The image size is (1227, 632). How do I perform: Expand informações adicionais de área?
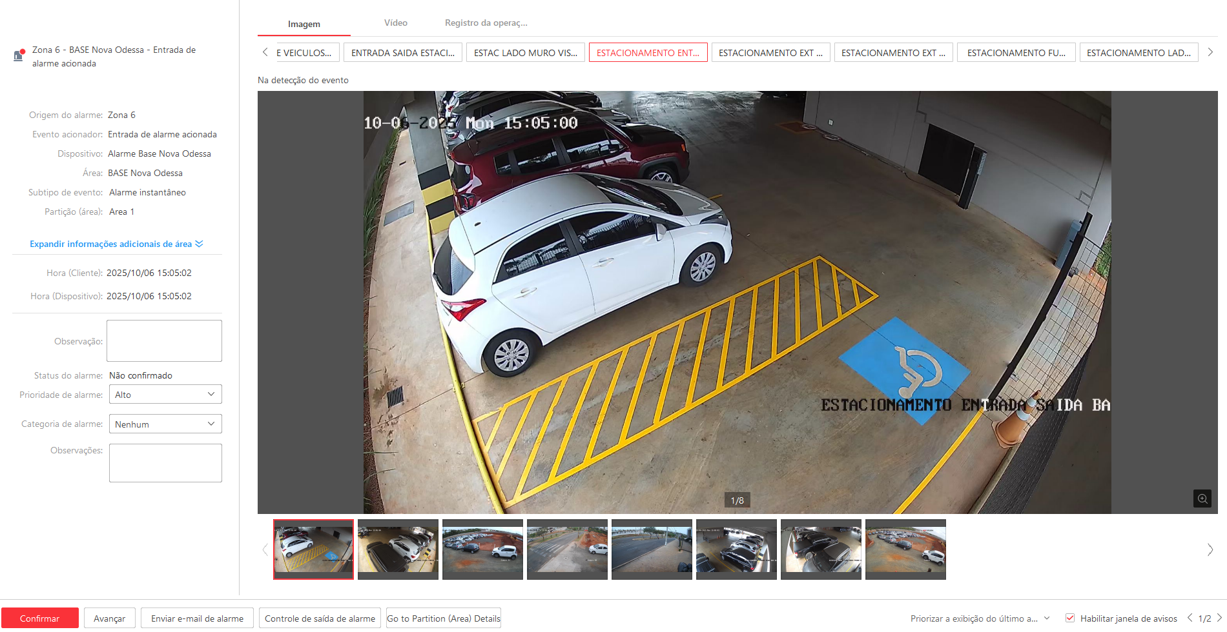point(116,244)
